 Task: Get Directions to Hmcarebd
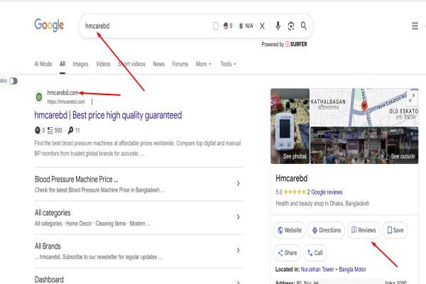(327, 230)
